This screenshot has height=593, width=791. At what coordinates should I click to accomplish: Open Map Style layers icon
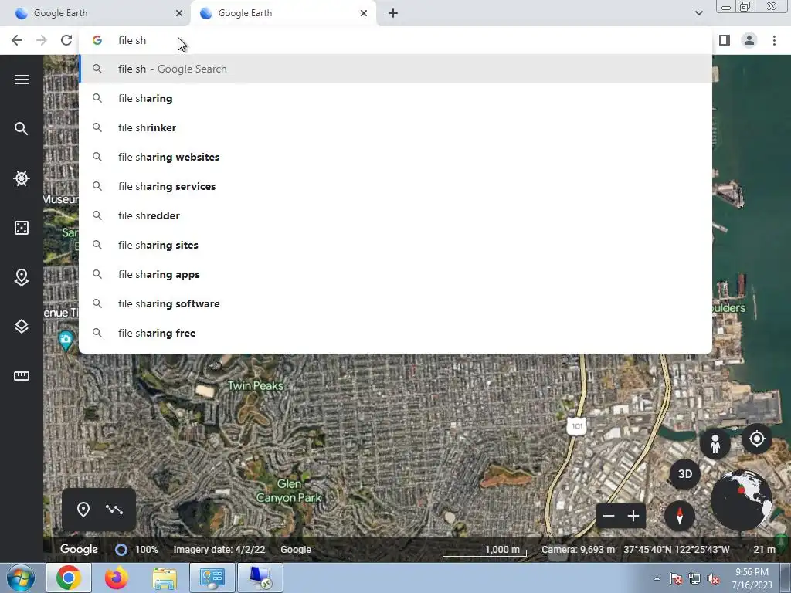21,327
